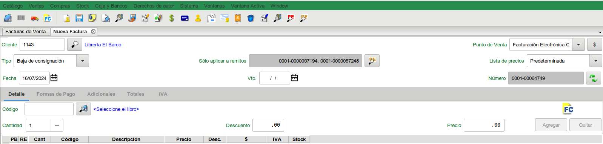The width and height of the screenshot is (603, 144).
Task: Click the FC invoice icon in toolbar
Action: 48,18
